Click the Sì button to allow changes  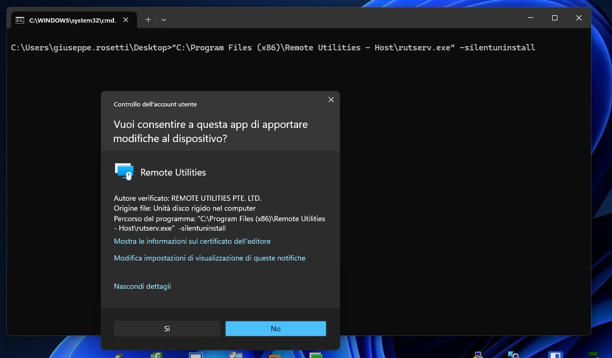coord(167,328)
